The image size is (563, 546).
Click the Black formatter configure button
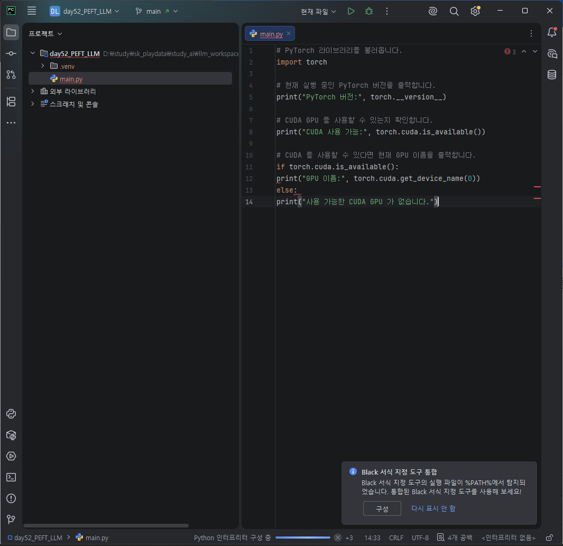click(382, 508)
